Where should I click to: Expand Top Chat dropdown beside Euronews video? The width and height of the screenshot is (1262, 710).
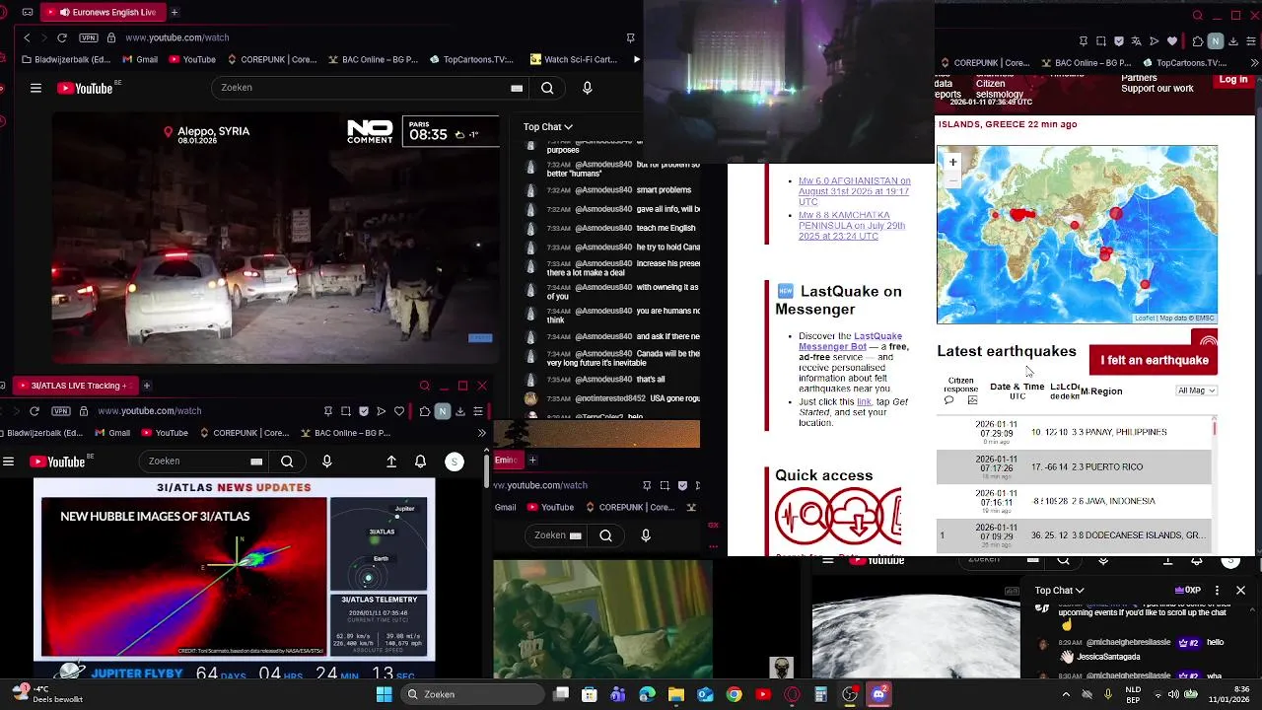(547, 126)
